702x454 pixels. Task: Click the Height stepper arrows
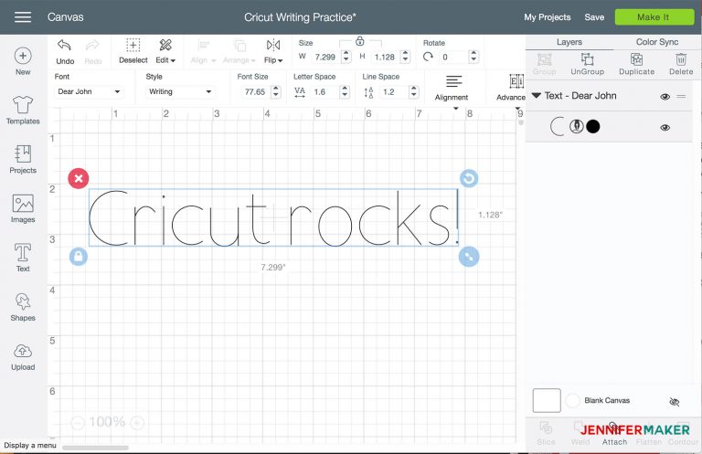[405, 57]
